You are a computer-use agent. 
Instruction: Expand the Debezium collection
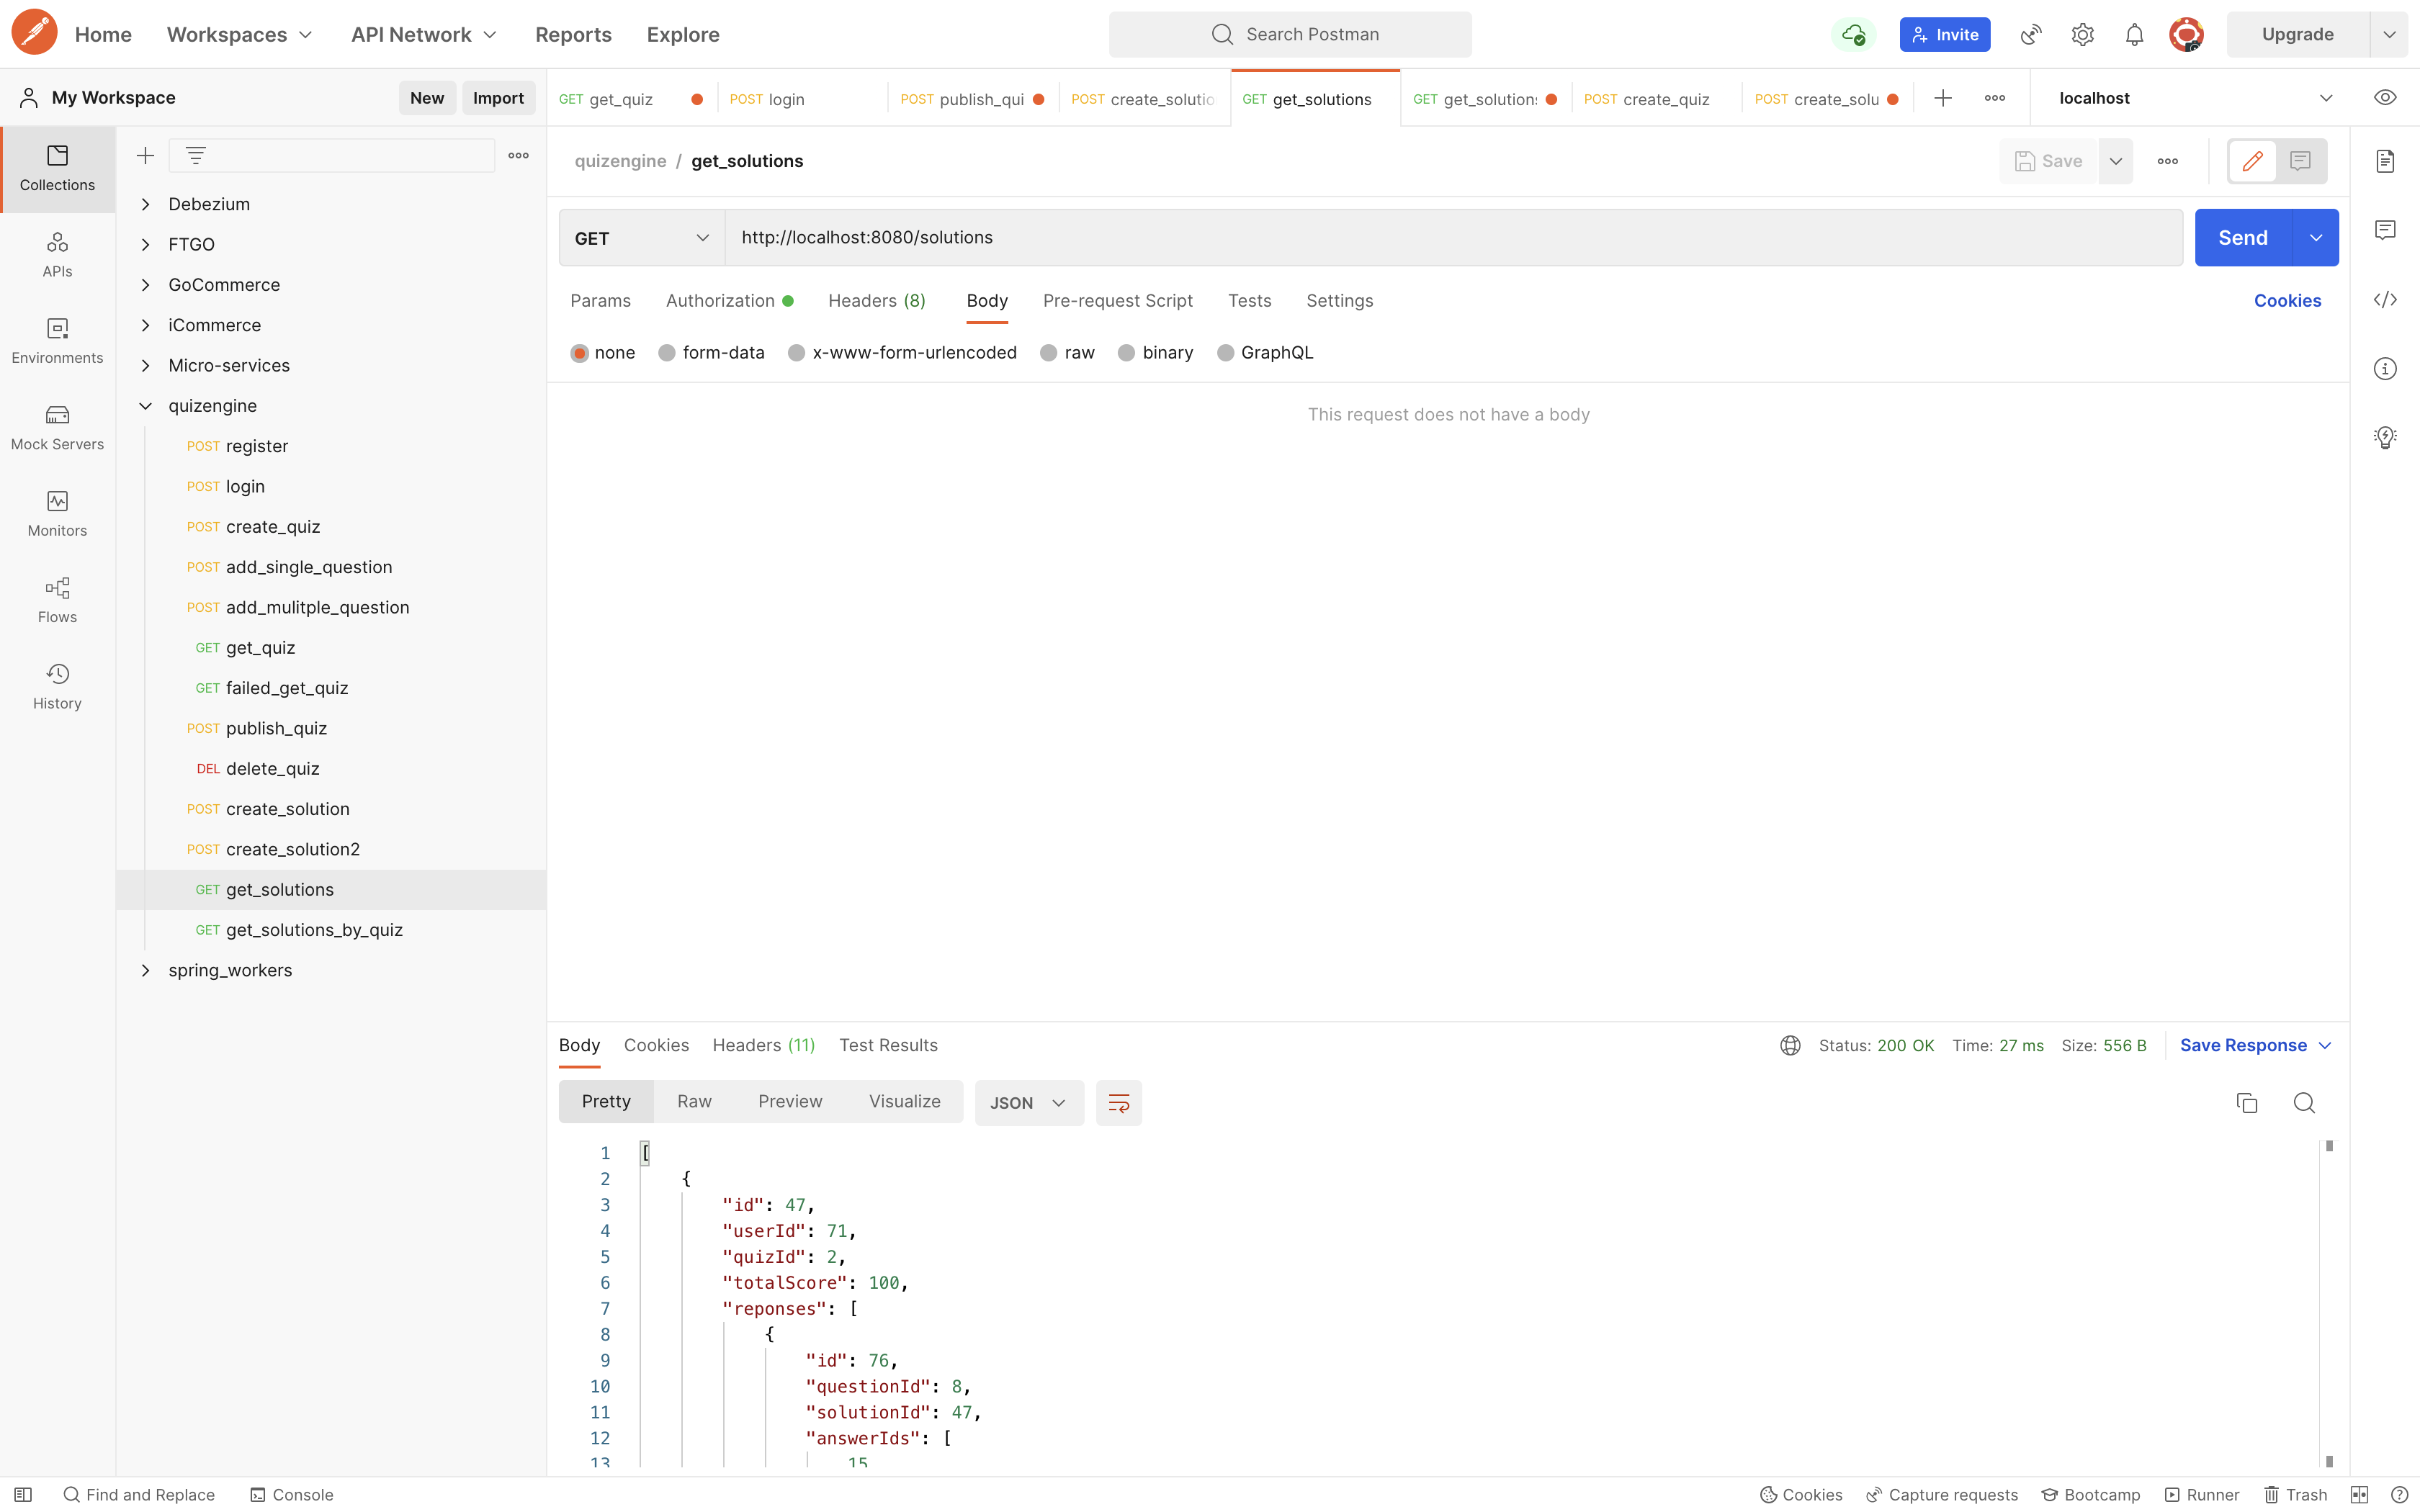tap(145, 204)
